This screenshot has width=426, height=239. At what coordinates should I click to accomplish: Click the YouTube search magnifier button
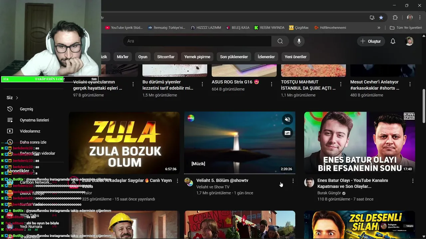click(x=280, y=41)
